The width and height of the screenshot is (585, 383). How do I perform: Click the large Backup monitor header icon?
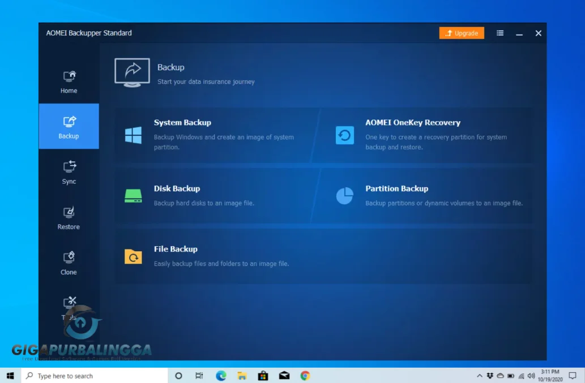click(132, 72)
